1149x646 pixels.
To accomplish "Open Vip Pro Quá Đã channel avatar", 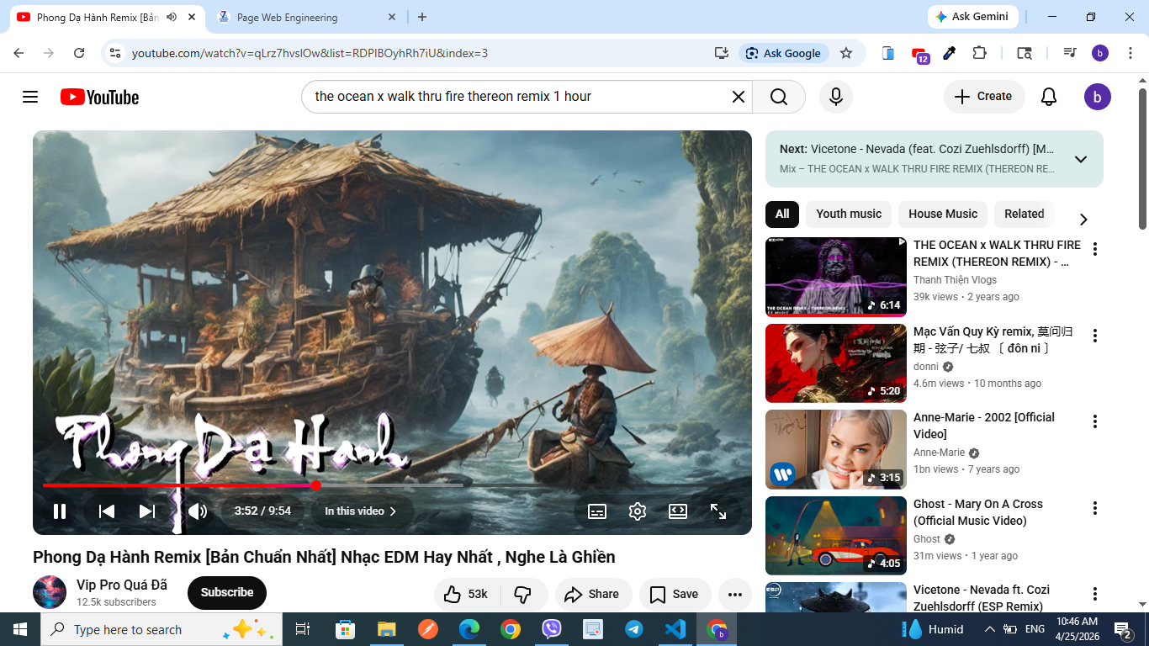I will click(50, 592).
